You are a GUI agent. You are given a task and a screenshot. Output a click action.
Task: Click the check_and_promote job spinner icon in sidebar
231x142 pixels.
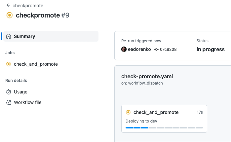coord(9,64)
